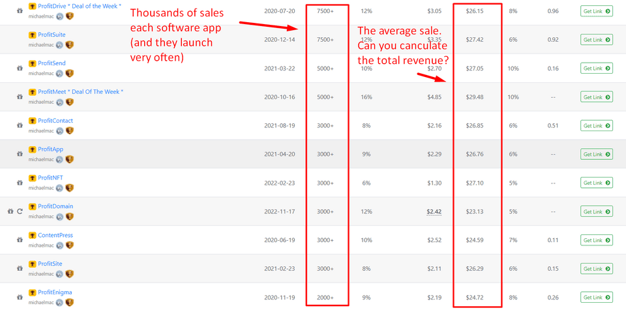Image resolution: width=626 pixels, height=310 pixels.
Task: Open the ProfitSite product link
Action: (x=50, y=264)
